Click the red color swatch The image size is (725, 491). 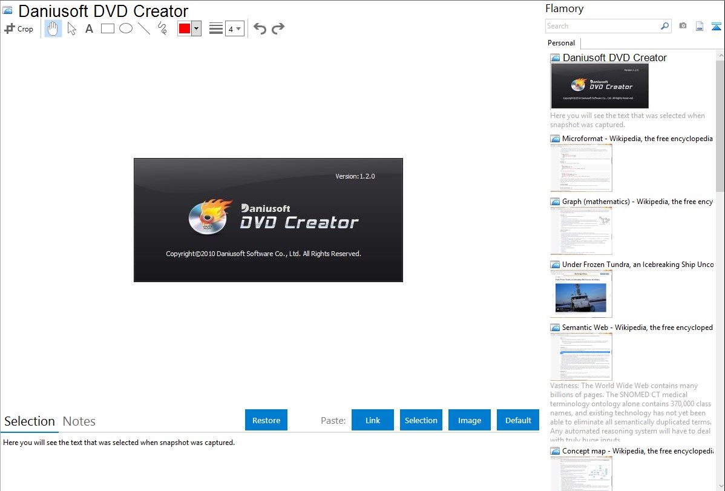185,28
